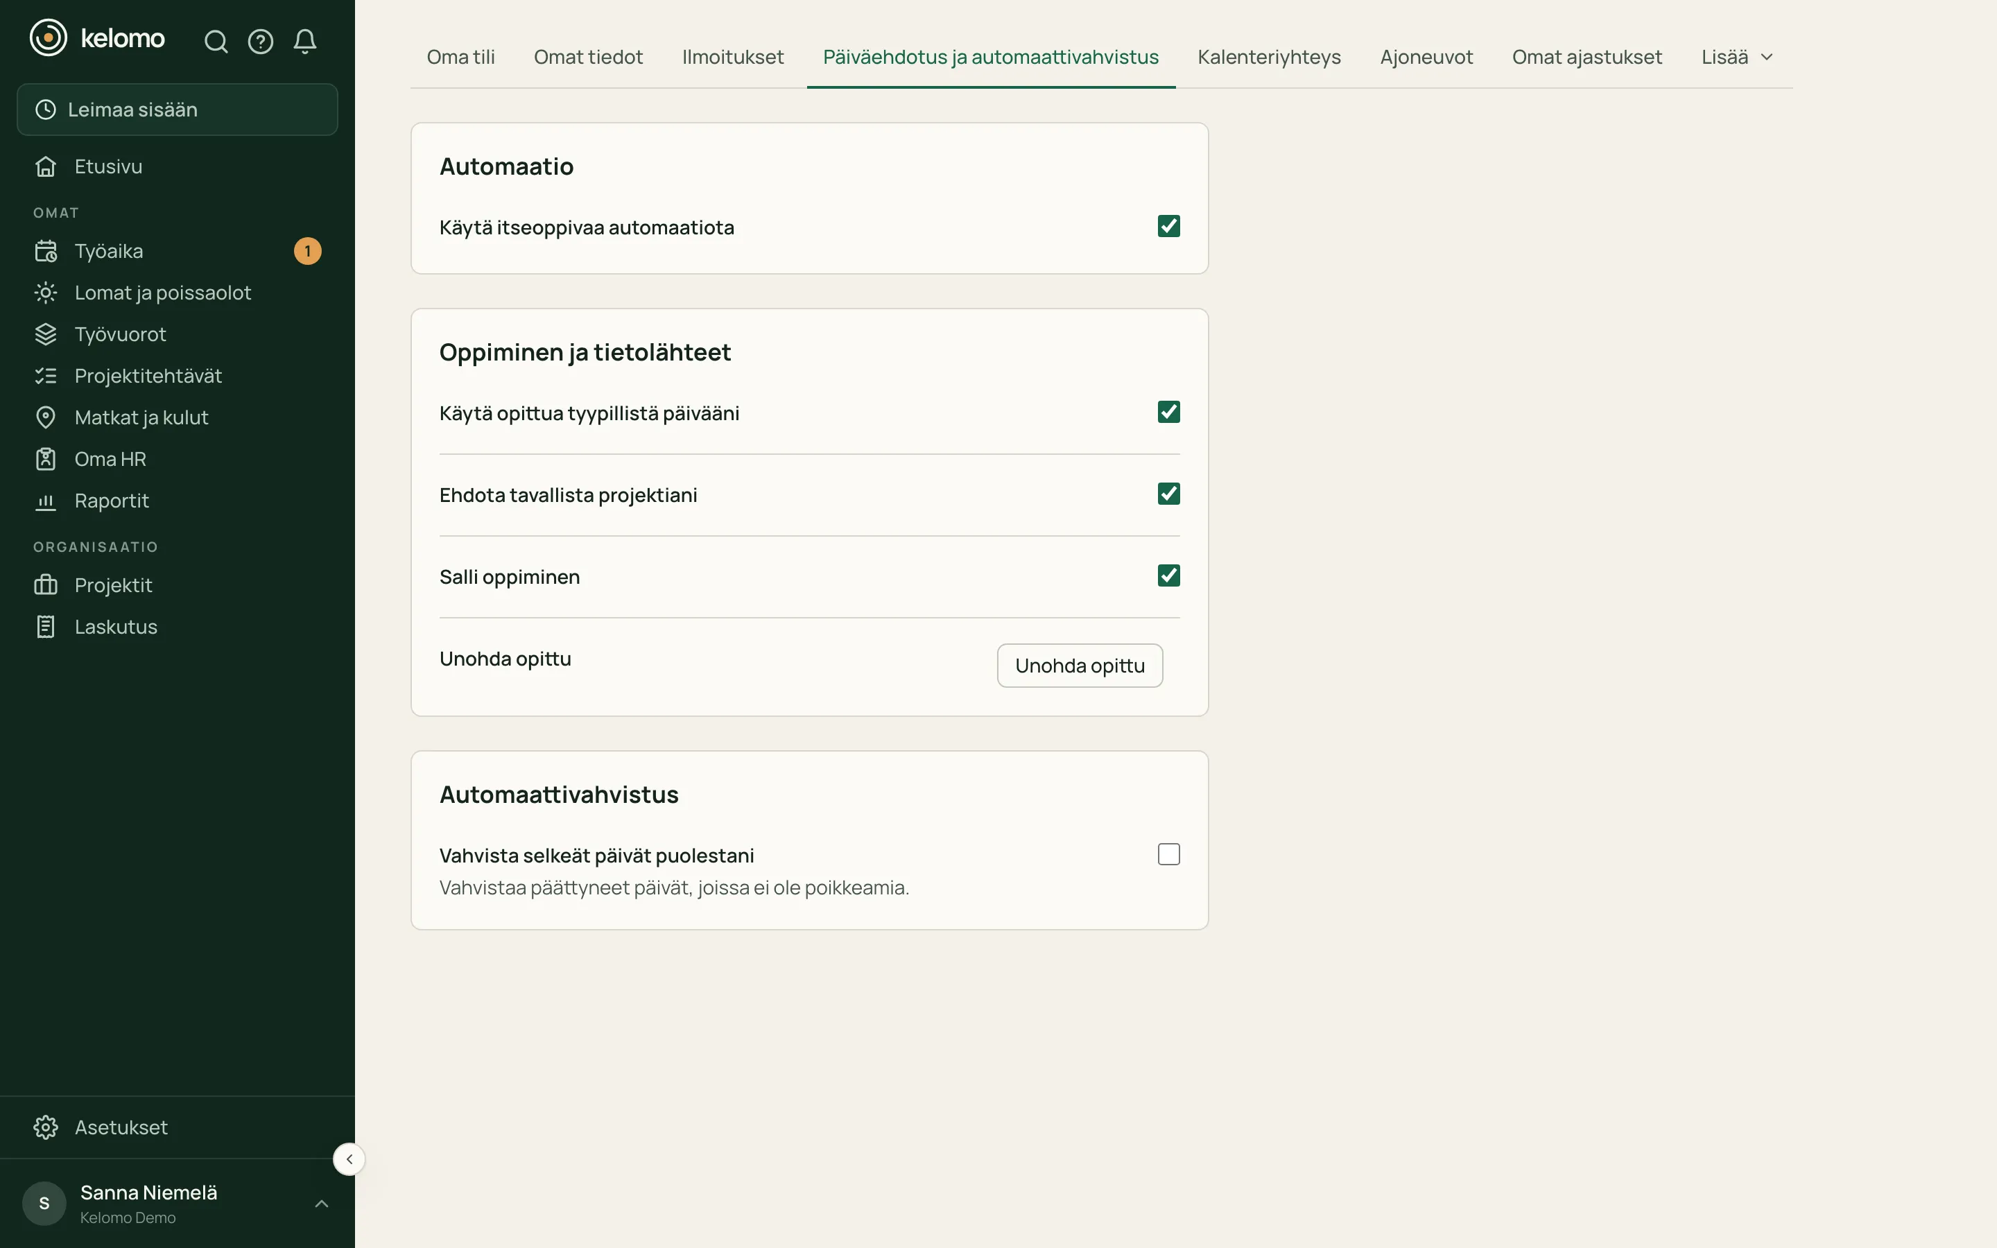Click the Matkat ja kulut pin icon
1997x1248 pixels.
click(x=45, y=417)
